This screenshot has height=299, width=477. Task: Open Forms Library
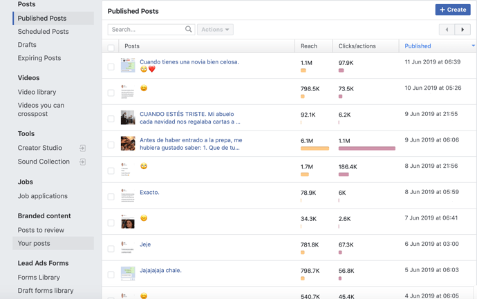pyautogui.click(x=39, y=278)
